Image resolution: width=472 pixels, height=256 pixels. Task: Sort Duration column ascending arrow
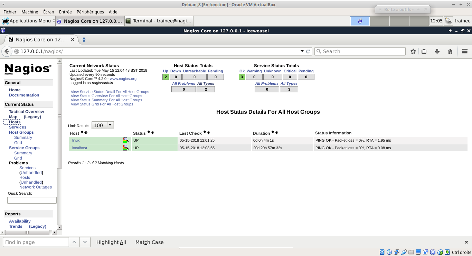tap(273, 133)
